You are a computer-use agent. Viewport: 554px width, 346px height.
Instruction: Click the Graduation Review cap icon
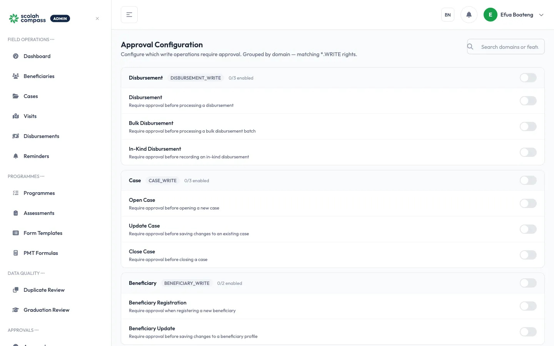16,310
